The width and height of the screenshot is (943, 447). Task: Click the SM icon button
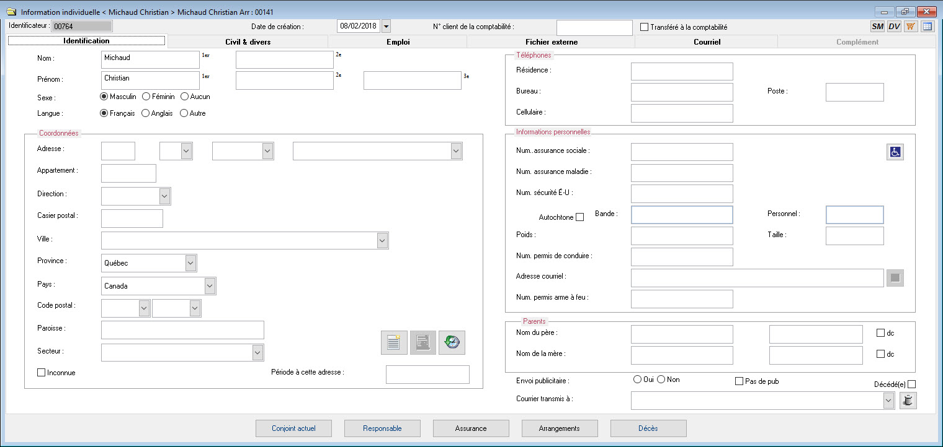pyautogui.click(x=877, y=27)
